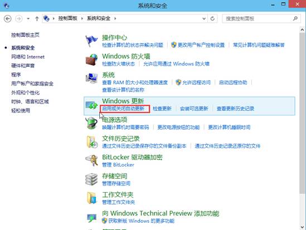The width and height of the screenshot is (306, 230).
Task: Expand the address bar history dropdown
Action: pos(204,19)
